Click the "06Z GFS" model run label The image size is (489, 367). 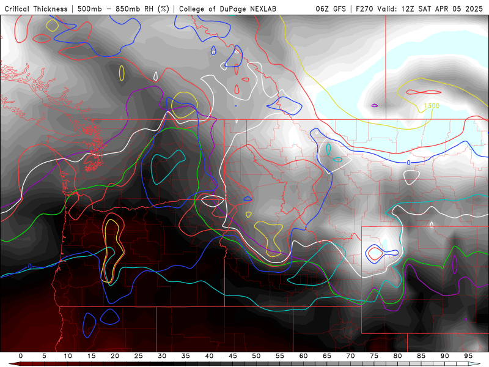pyautogui.click(x=331, y=9)
